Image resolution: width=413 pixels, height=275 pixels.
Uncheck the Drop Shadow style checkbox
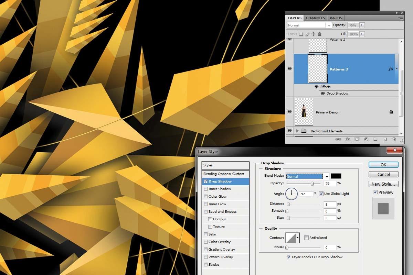point(205,181)
